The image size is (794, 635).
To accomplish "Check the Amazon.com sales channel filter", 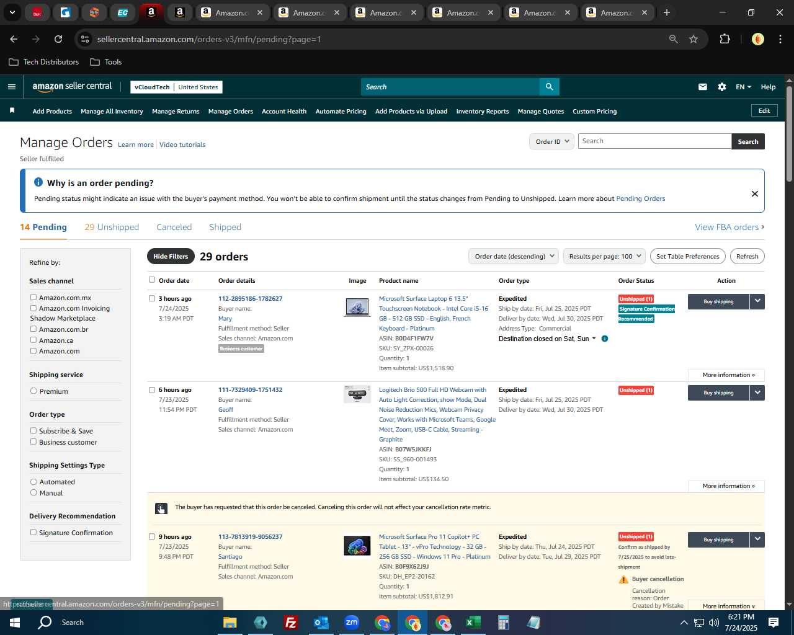I will point(33,351).
